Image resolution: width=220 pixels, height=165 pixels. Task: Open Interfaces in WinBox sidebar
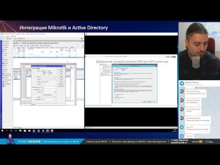tap(6, 45)
